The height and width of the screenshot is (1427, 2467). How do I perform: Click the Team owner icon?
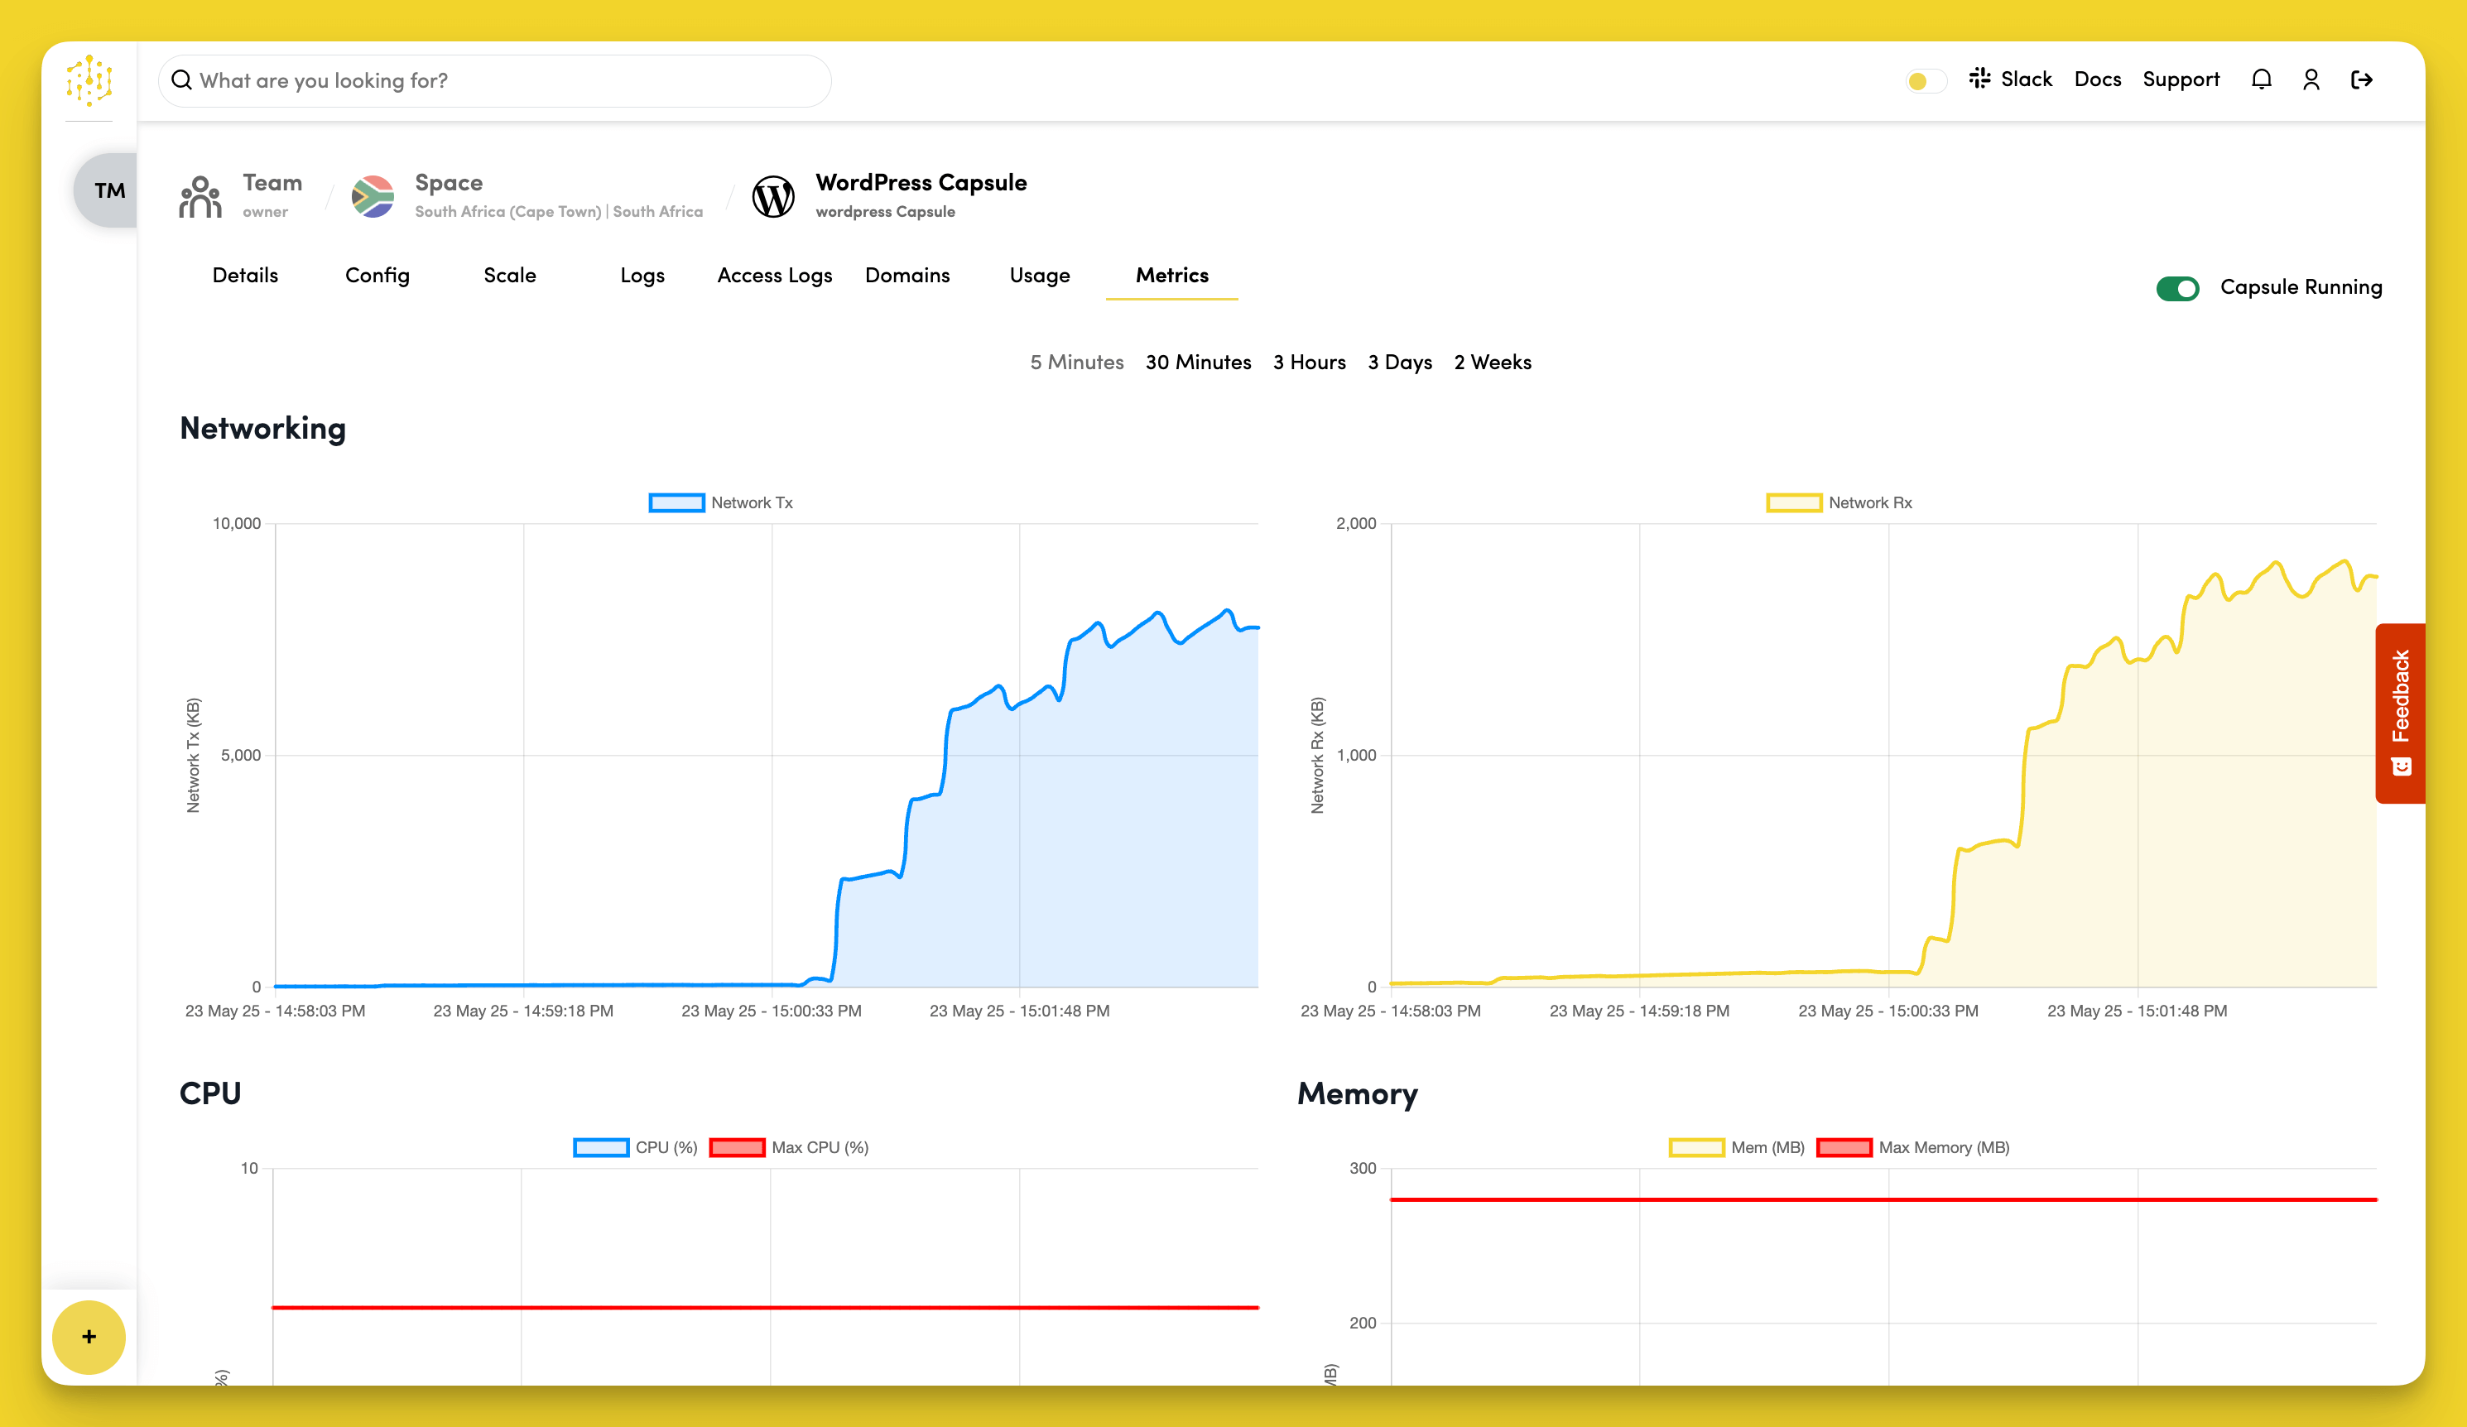(x=199, y=195)
